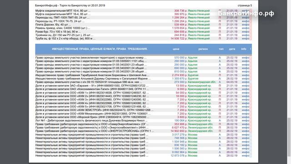The width and height of the screenshot is (291, 164).
Task: Open инфо link for «Евразия – 91» share row
Action: click(246, 86)
